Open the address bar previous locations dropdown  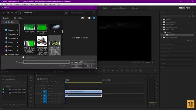(x=61, y=13)
